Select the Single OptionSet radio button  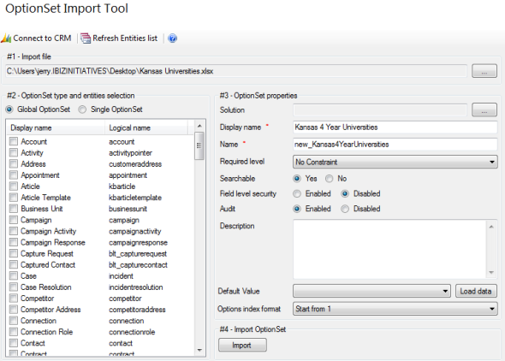coord(82,109)
